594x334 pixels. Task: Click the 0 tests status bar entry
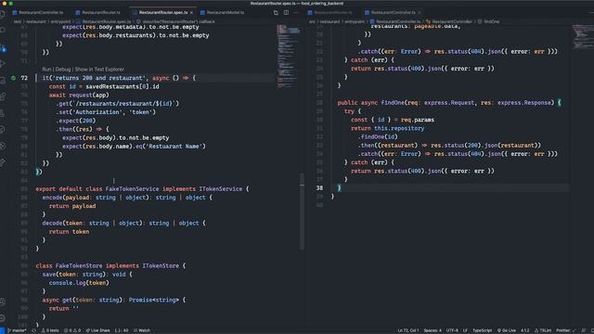point(50,330)
